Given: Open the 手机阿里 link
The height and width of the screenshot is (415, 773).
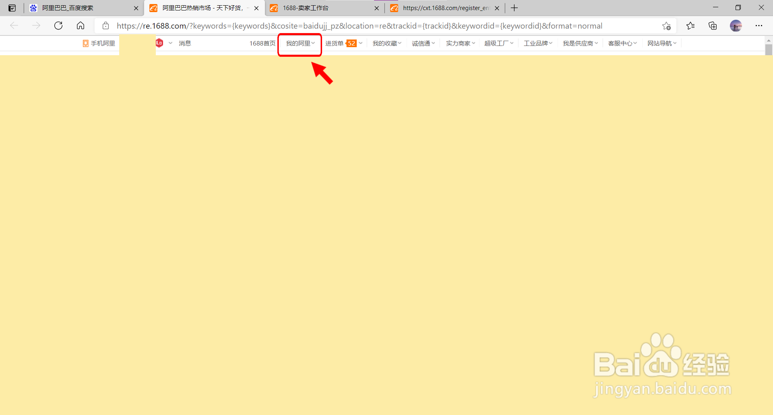Looking at the screenshot, I should coord(99,44).
